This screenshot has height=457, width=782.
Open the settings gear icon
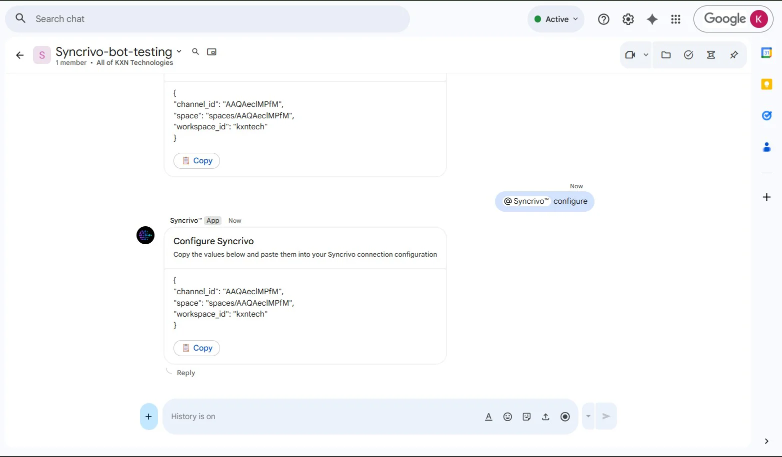[x=628, y=19]
